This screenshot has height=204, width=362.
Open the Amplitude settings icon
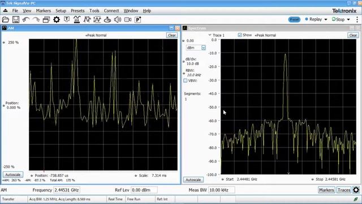click(x=97, y=20)
